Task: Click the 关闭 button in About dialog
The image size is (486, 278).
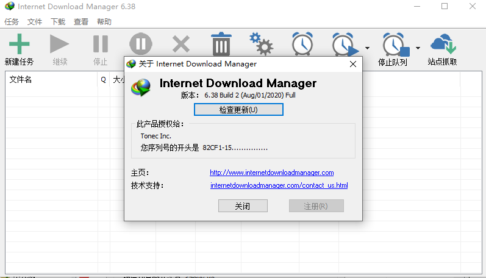Action: click(243, 206)
